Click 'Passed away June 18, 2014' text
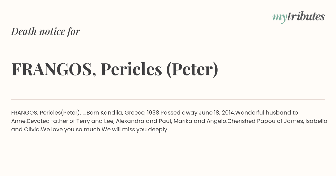This screenshot has height=176, width=336. pyautogui.click(x=197, y=113)
